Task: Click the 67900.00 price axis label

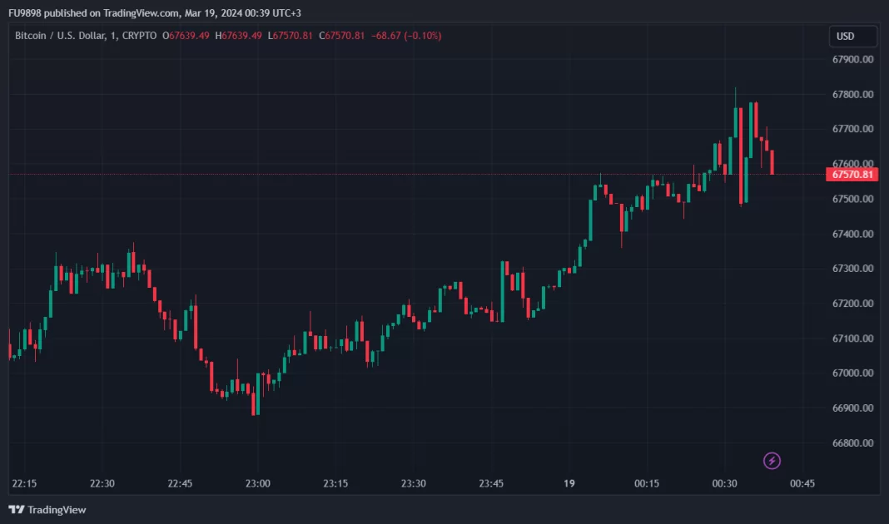Action: (852, 60)
